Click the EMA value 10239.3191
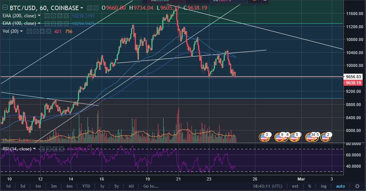 [83, 16]
